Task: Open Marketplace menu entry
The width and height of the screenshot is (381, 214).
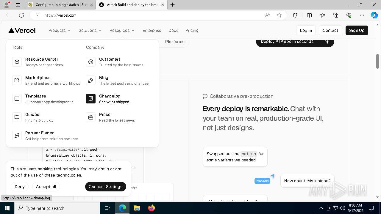Action: tap(46, 80)
